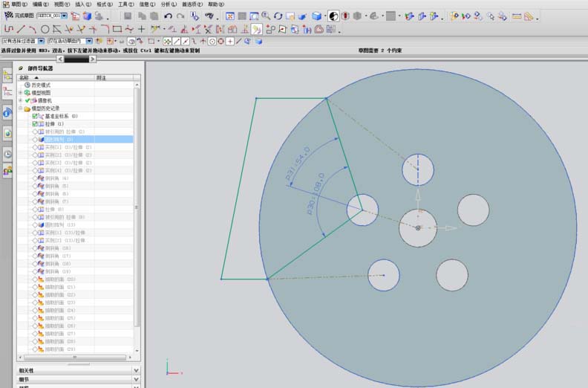Select the Rectangle sketch tool
588x388 pixels.
click(x=117, y=29)
